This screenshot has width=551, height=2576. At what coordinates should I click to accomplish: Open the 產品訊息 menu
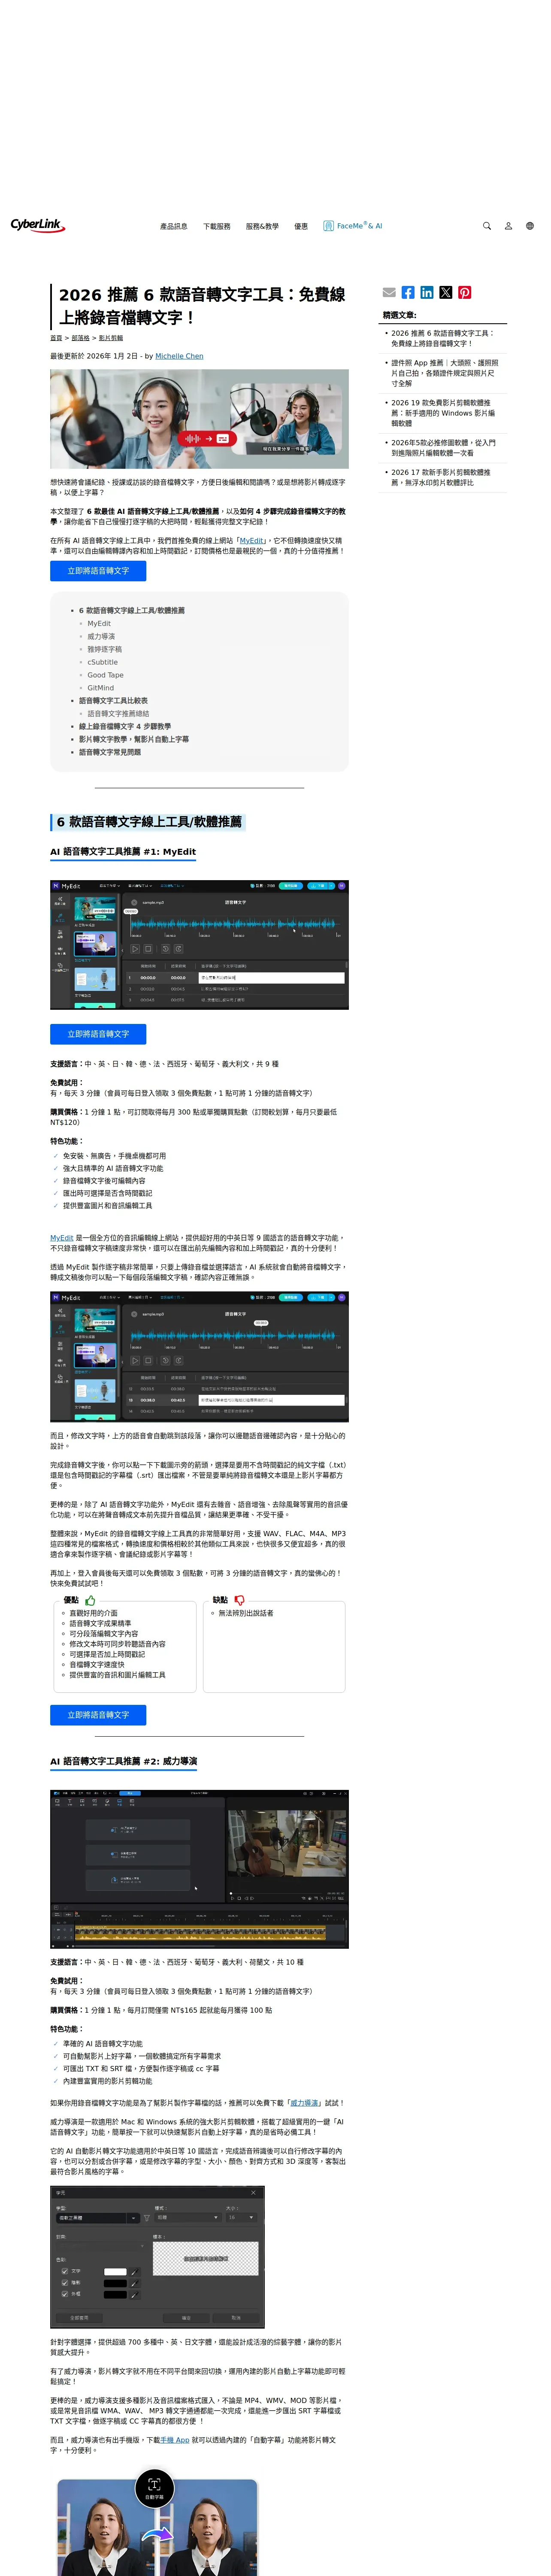(174, 226)
